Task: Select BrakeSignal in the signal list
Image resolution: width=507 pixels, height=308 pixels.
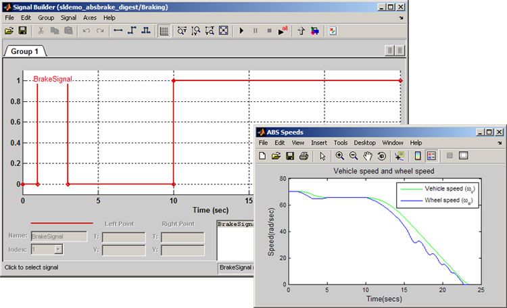Action: (236, 224)
